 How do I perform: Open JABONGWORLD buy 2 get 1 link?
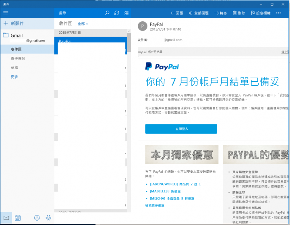pos(175,184)
